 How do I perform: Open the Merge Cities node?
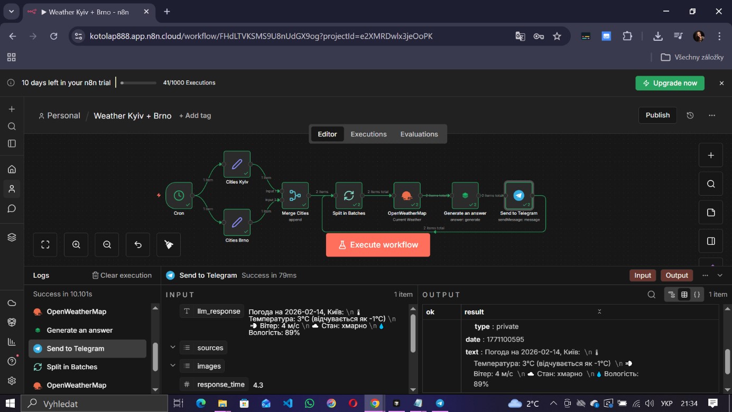click(295, 196)
